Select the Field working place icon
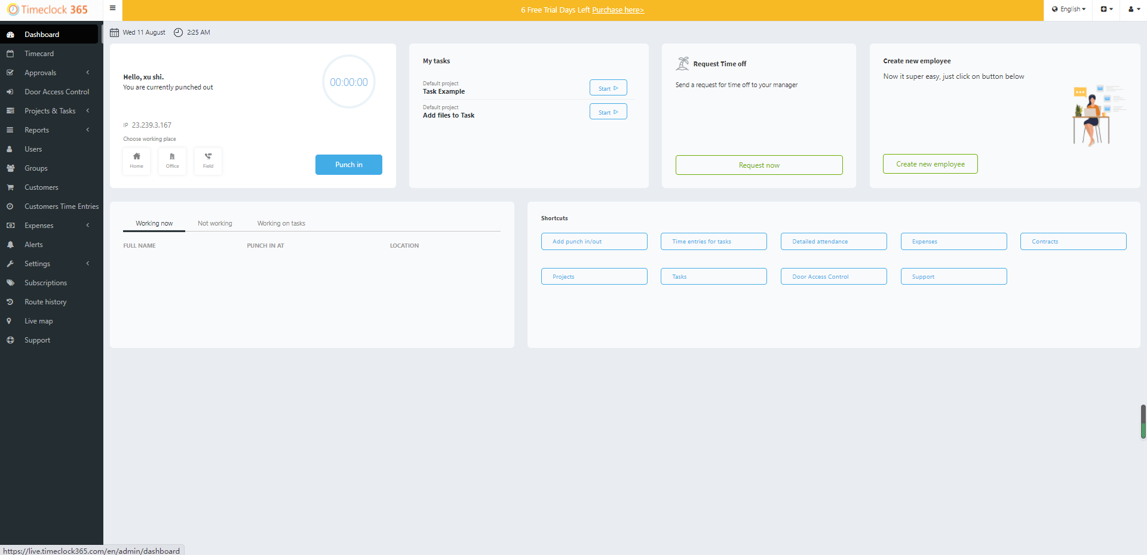Screen dimensions: 1147x555 tap(208, 161)
